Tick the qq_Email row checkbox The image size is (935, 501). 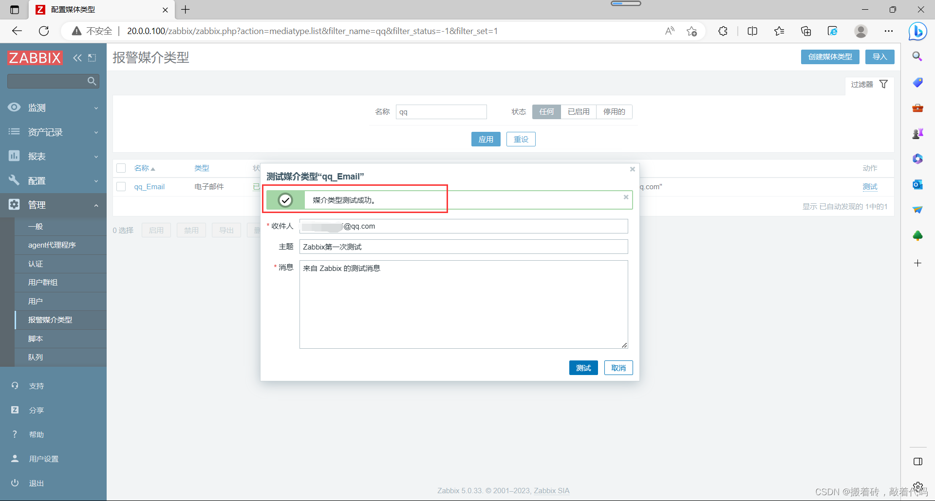(121, 187)
